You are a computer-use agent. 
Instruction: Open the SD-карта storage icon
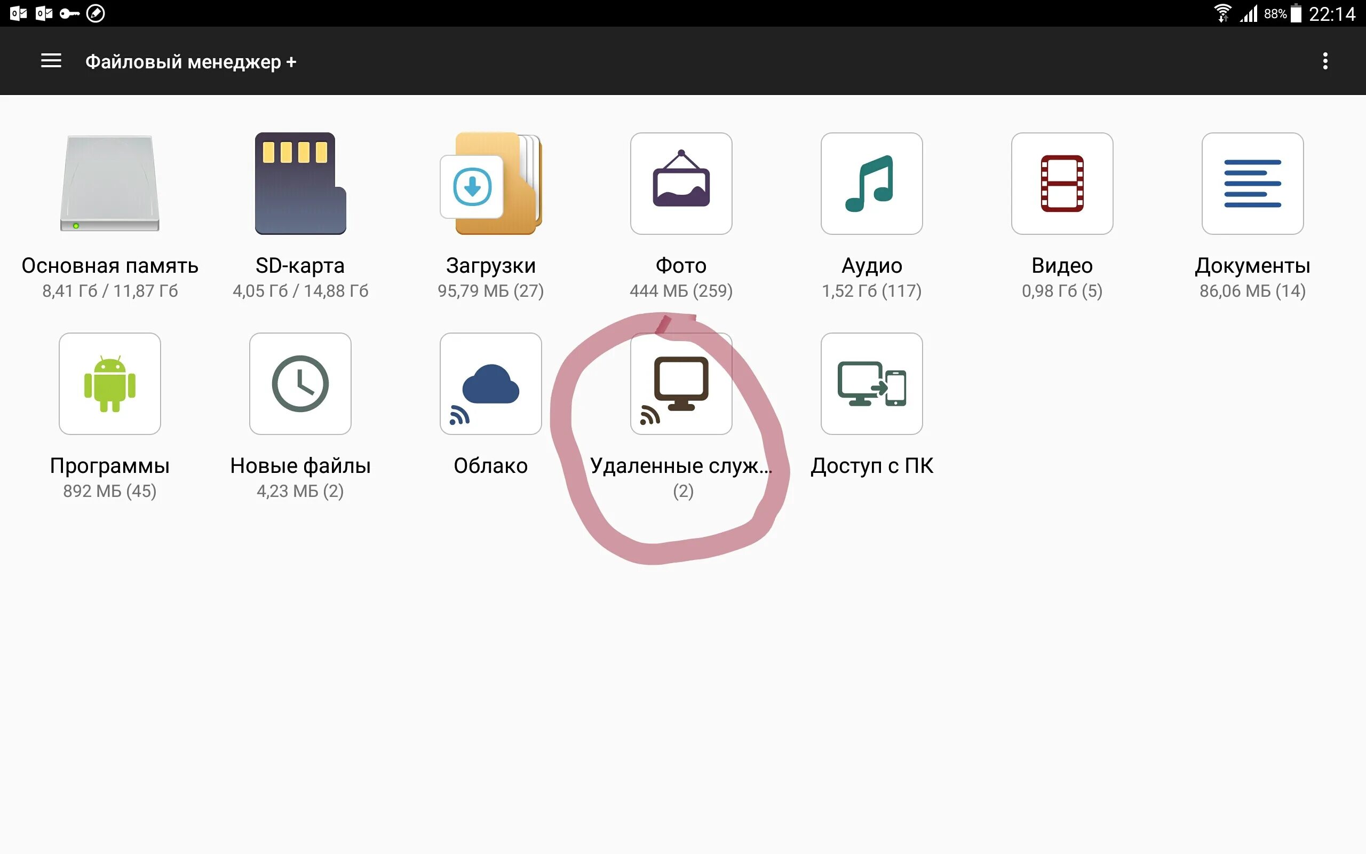(x=300, y=184)
